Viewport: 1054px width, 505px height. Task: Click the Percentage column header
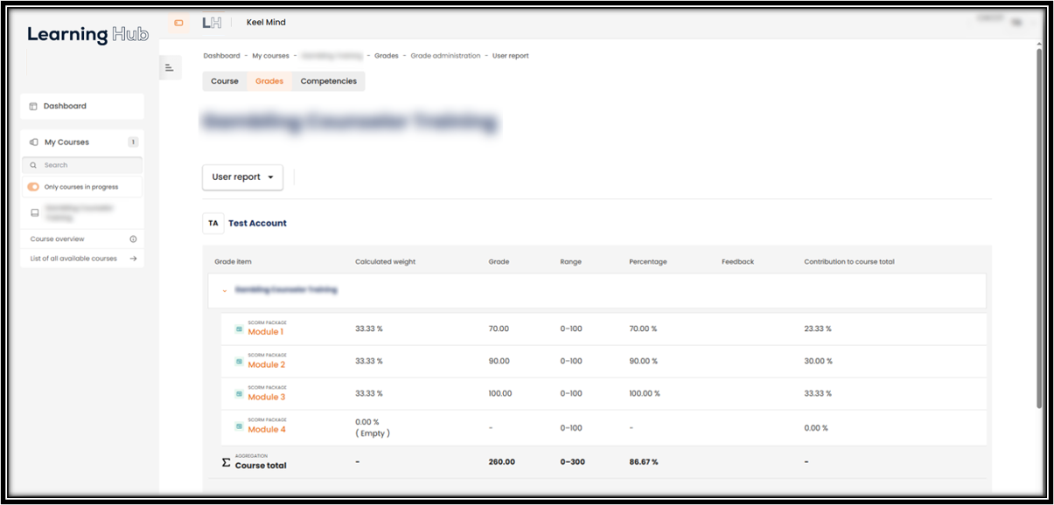click(x=648, y=262)
